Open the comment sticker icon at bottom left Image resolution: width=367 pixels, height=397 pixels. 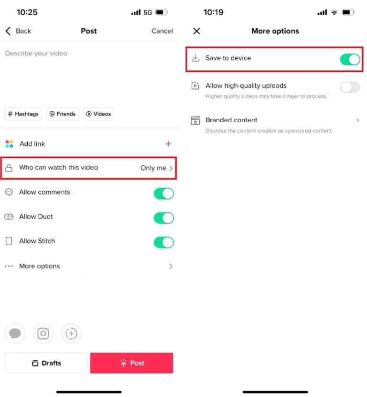click(15, 333)
